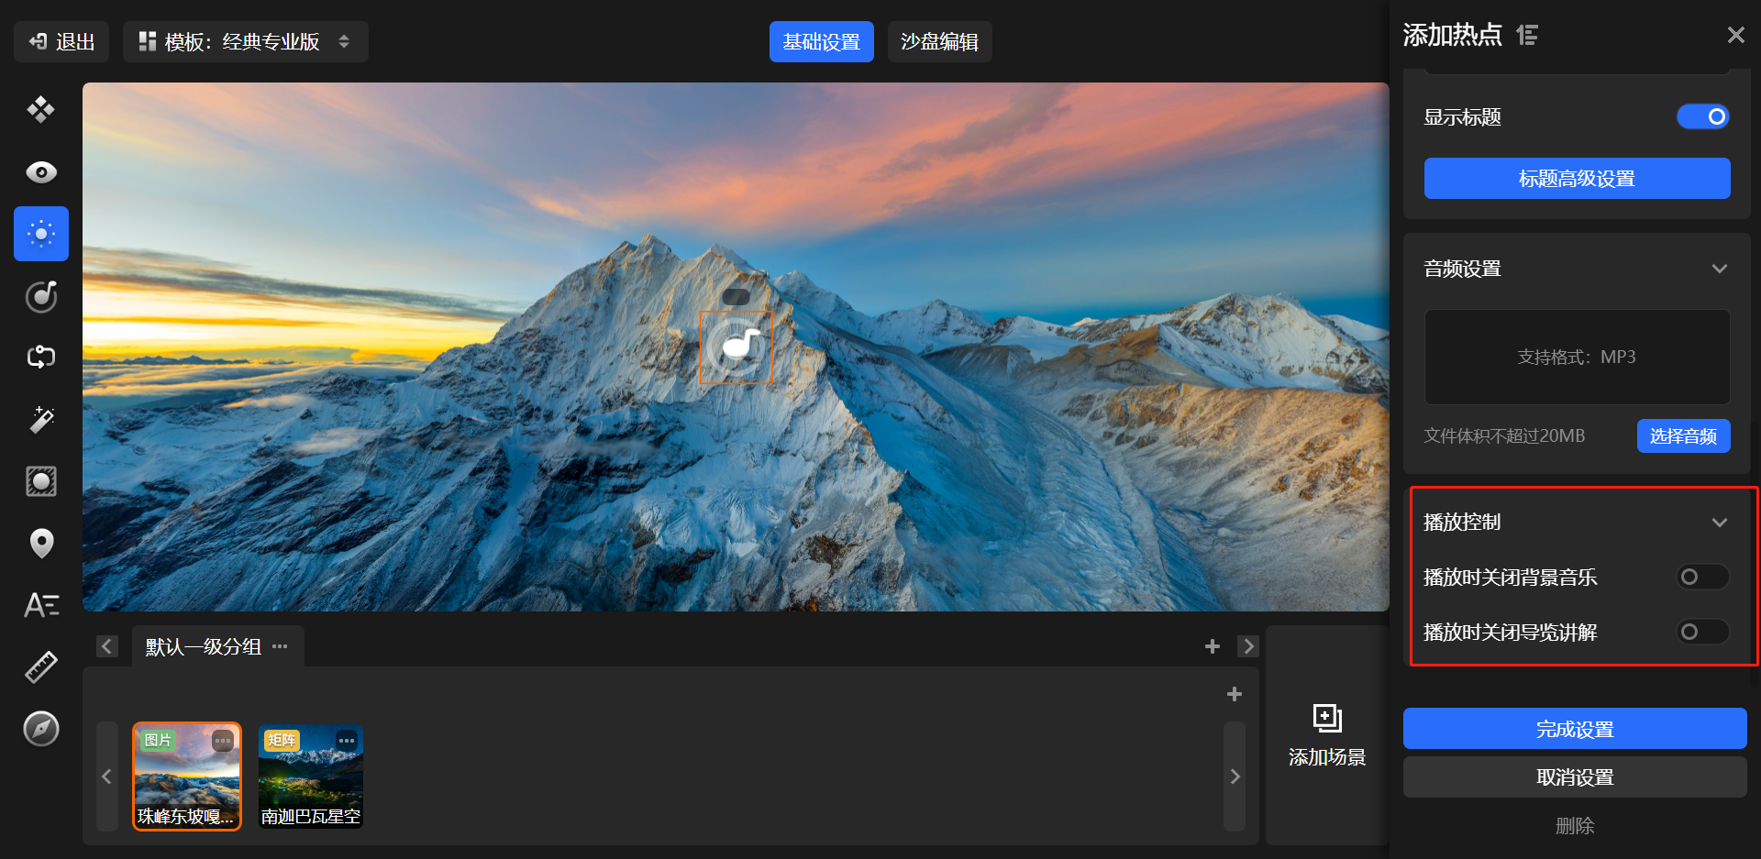Image resolution: width=1761 pixels, height=859 pixels.
Task: Click the eye view settings icon
Action: 41,172
